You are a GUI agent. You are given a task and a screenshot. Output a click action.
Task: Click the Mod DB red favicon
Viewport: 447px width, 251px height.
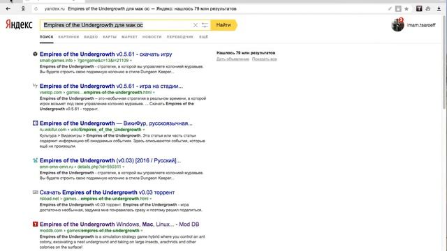click(35, 224)
